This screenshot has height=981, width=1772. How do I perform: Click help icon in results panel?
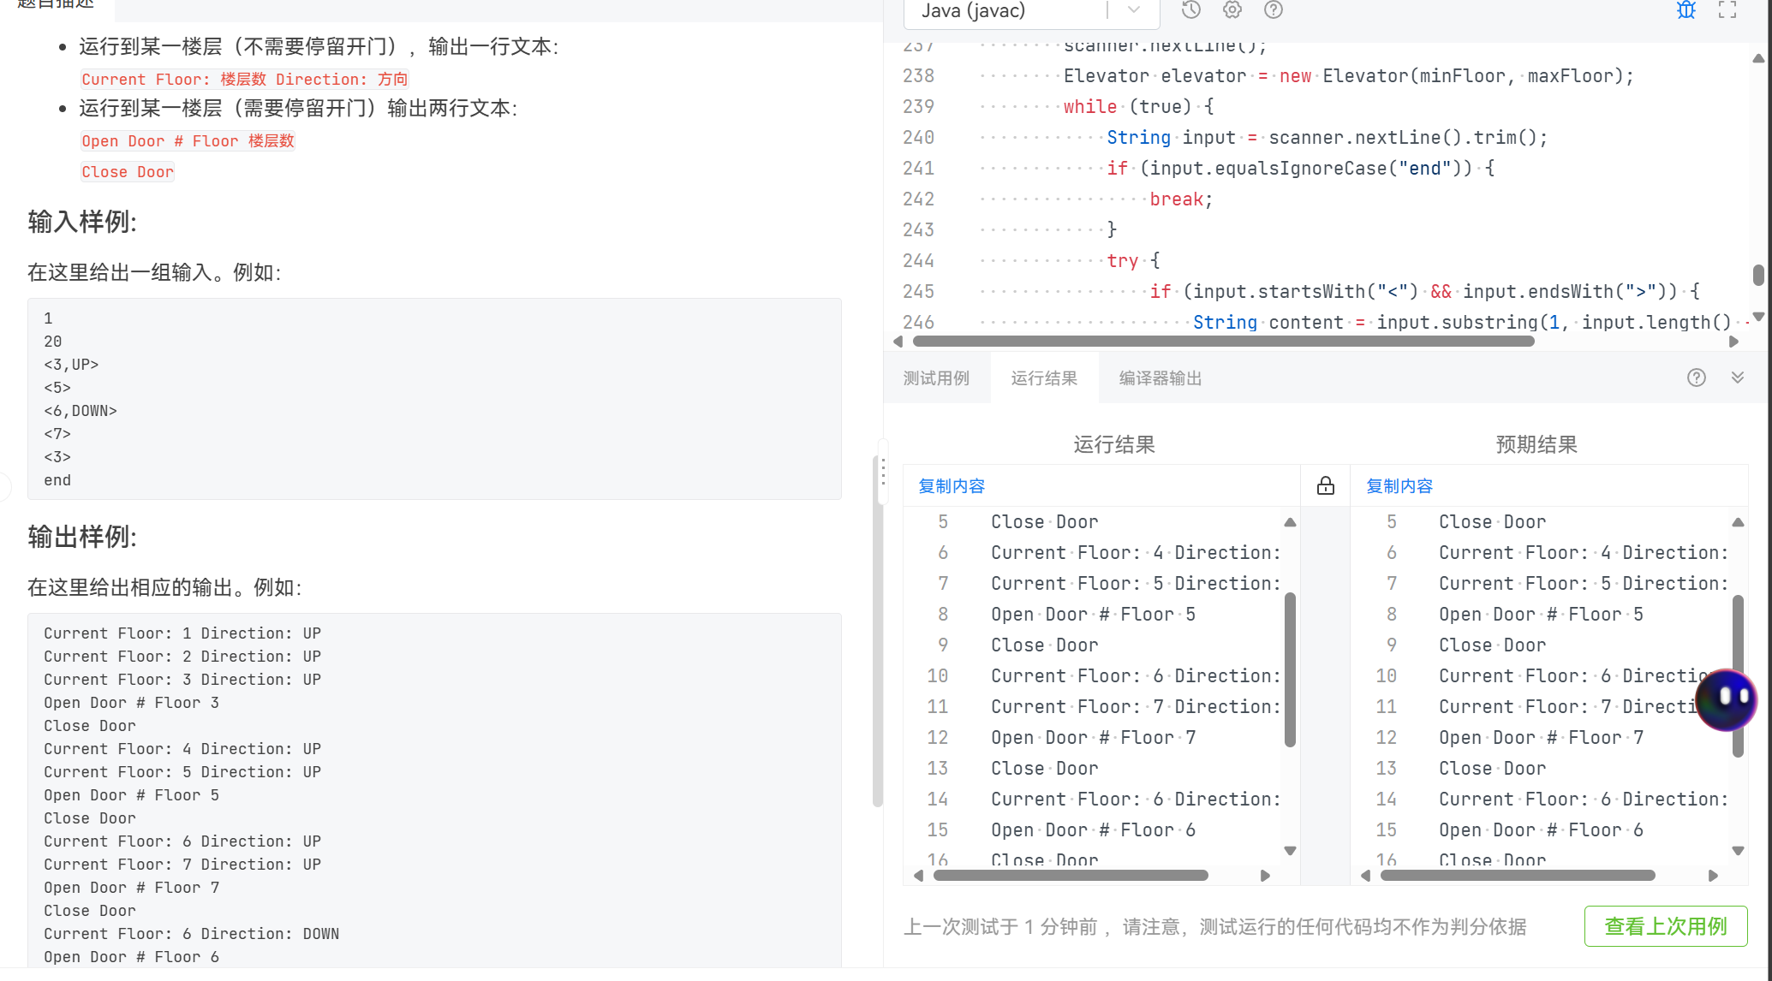click(x=1696, y=378)
